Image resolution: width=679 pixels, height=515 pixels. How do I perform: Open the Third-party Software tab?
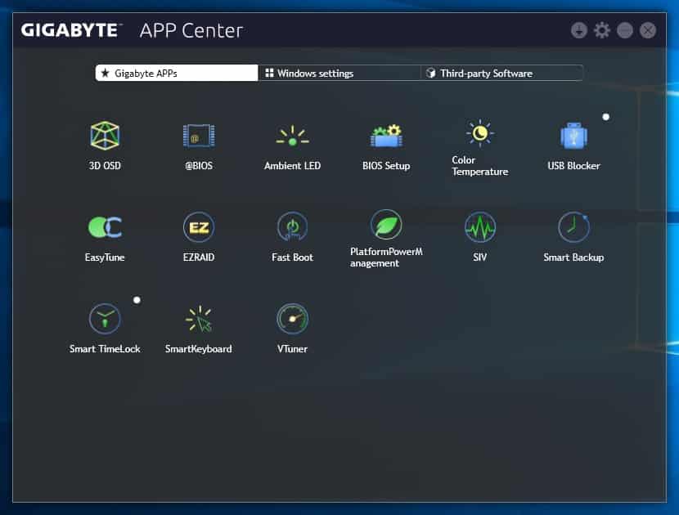click(501, 73)
